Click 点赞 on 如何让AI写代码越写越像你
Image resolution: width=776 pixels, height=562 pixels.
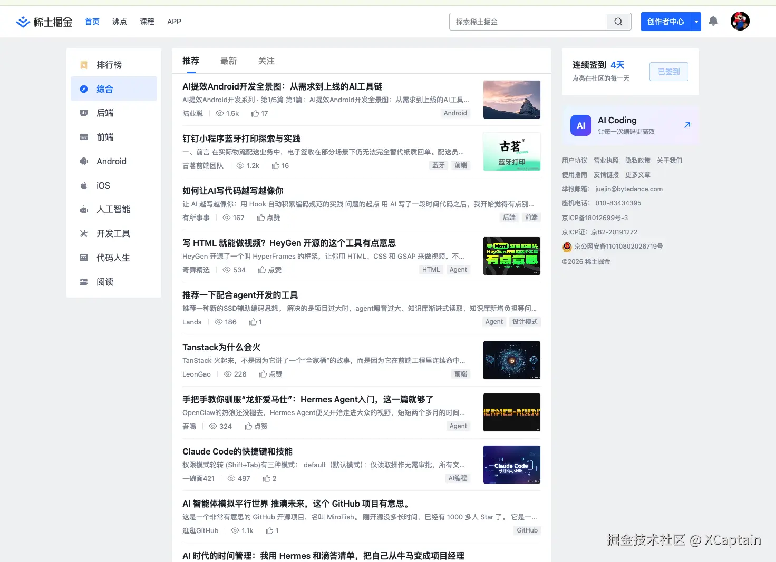(x=269, y=218)
